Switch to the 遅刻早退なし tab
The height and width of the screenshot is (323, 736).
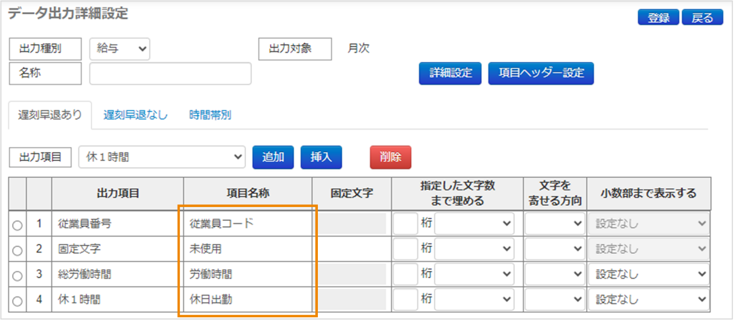[x=135, y=115]
